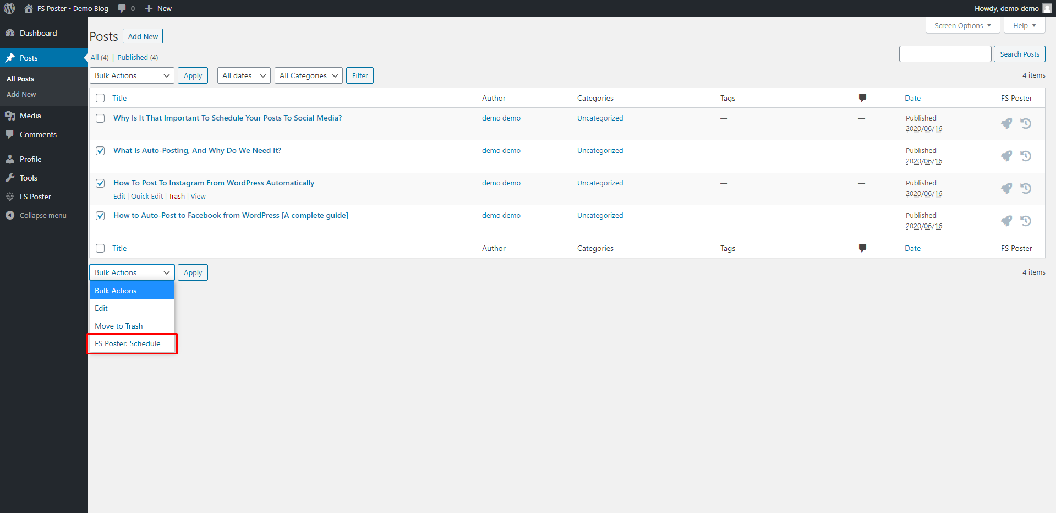Viewport: 1056px width, 513px height.
Task: Choose 'FS Poster: Schedule' from bulk actions list
Action: tap(128, 343)
